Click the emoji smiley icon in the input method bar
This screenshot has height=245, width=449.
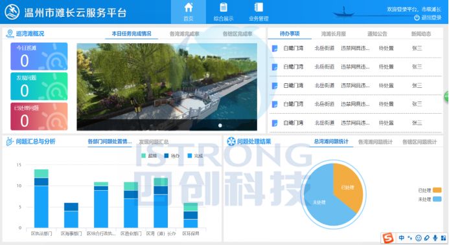click(x=419, y=238)
